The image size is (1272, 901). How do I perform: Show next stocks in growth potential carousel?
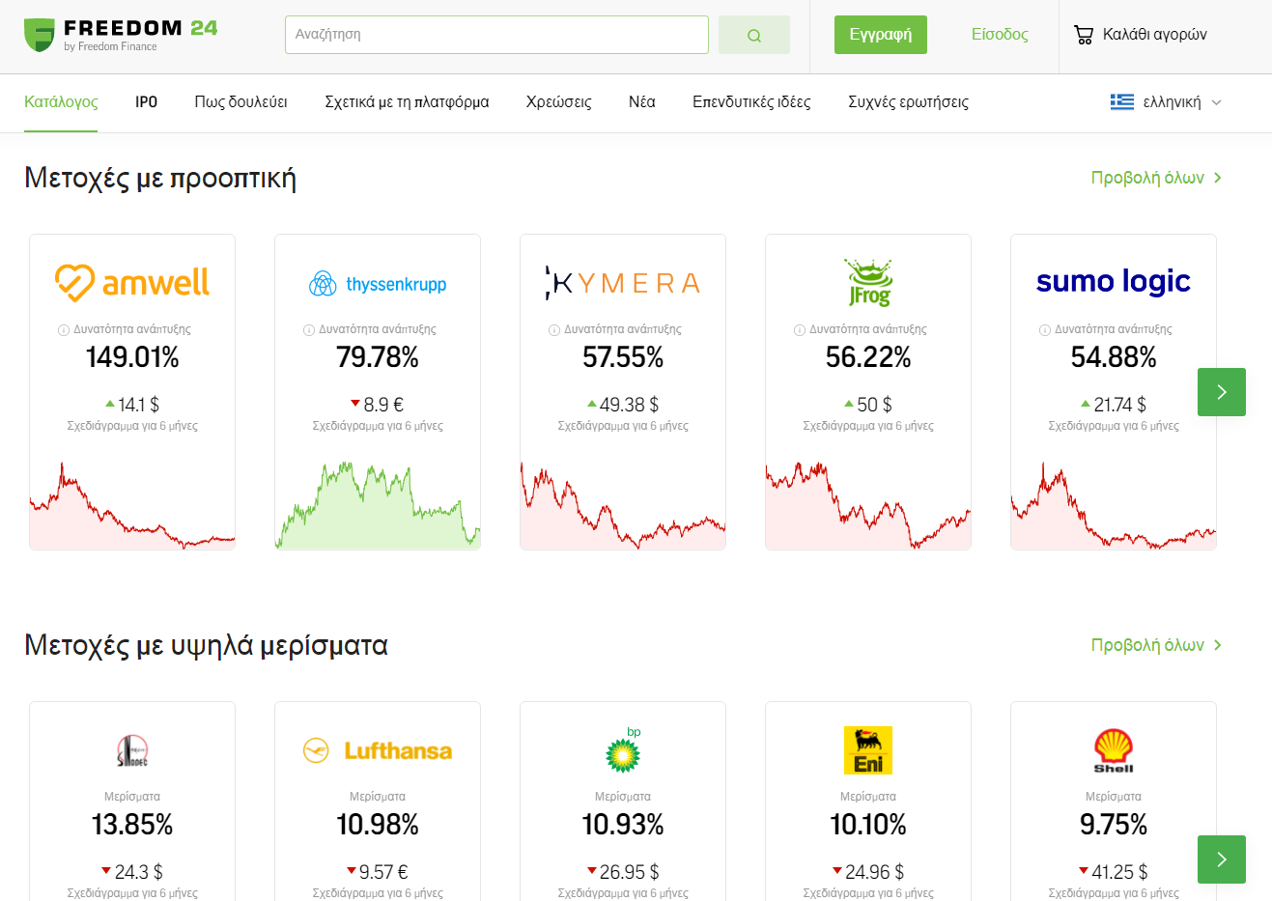tap(1222, 392)
